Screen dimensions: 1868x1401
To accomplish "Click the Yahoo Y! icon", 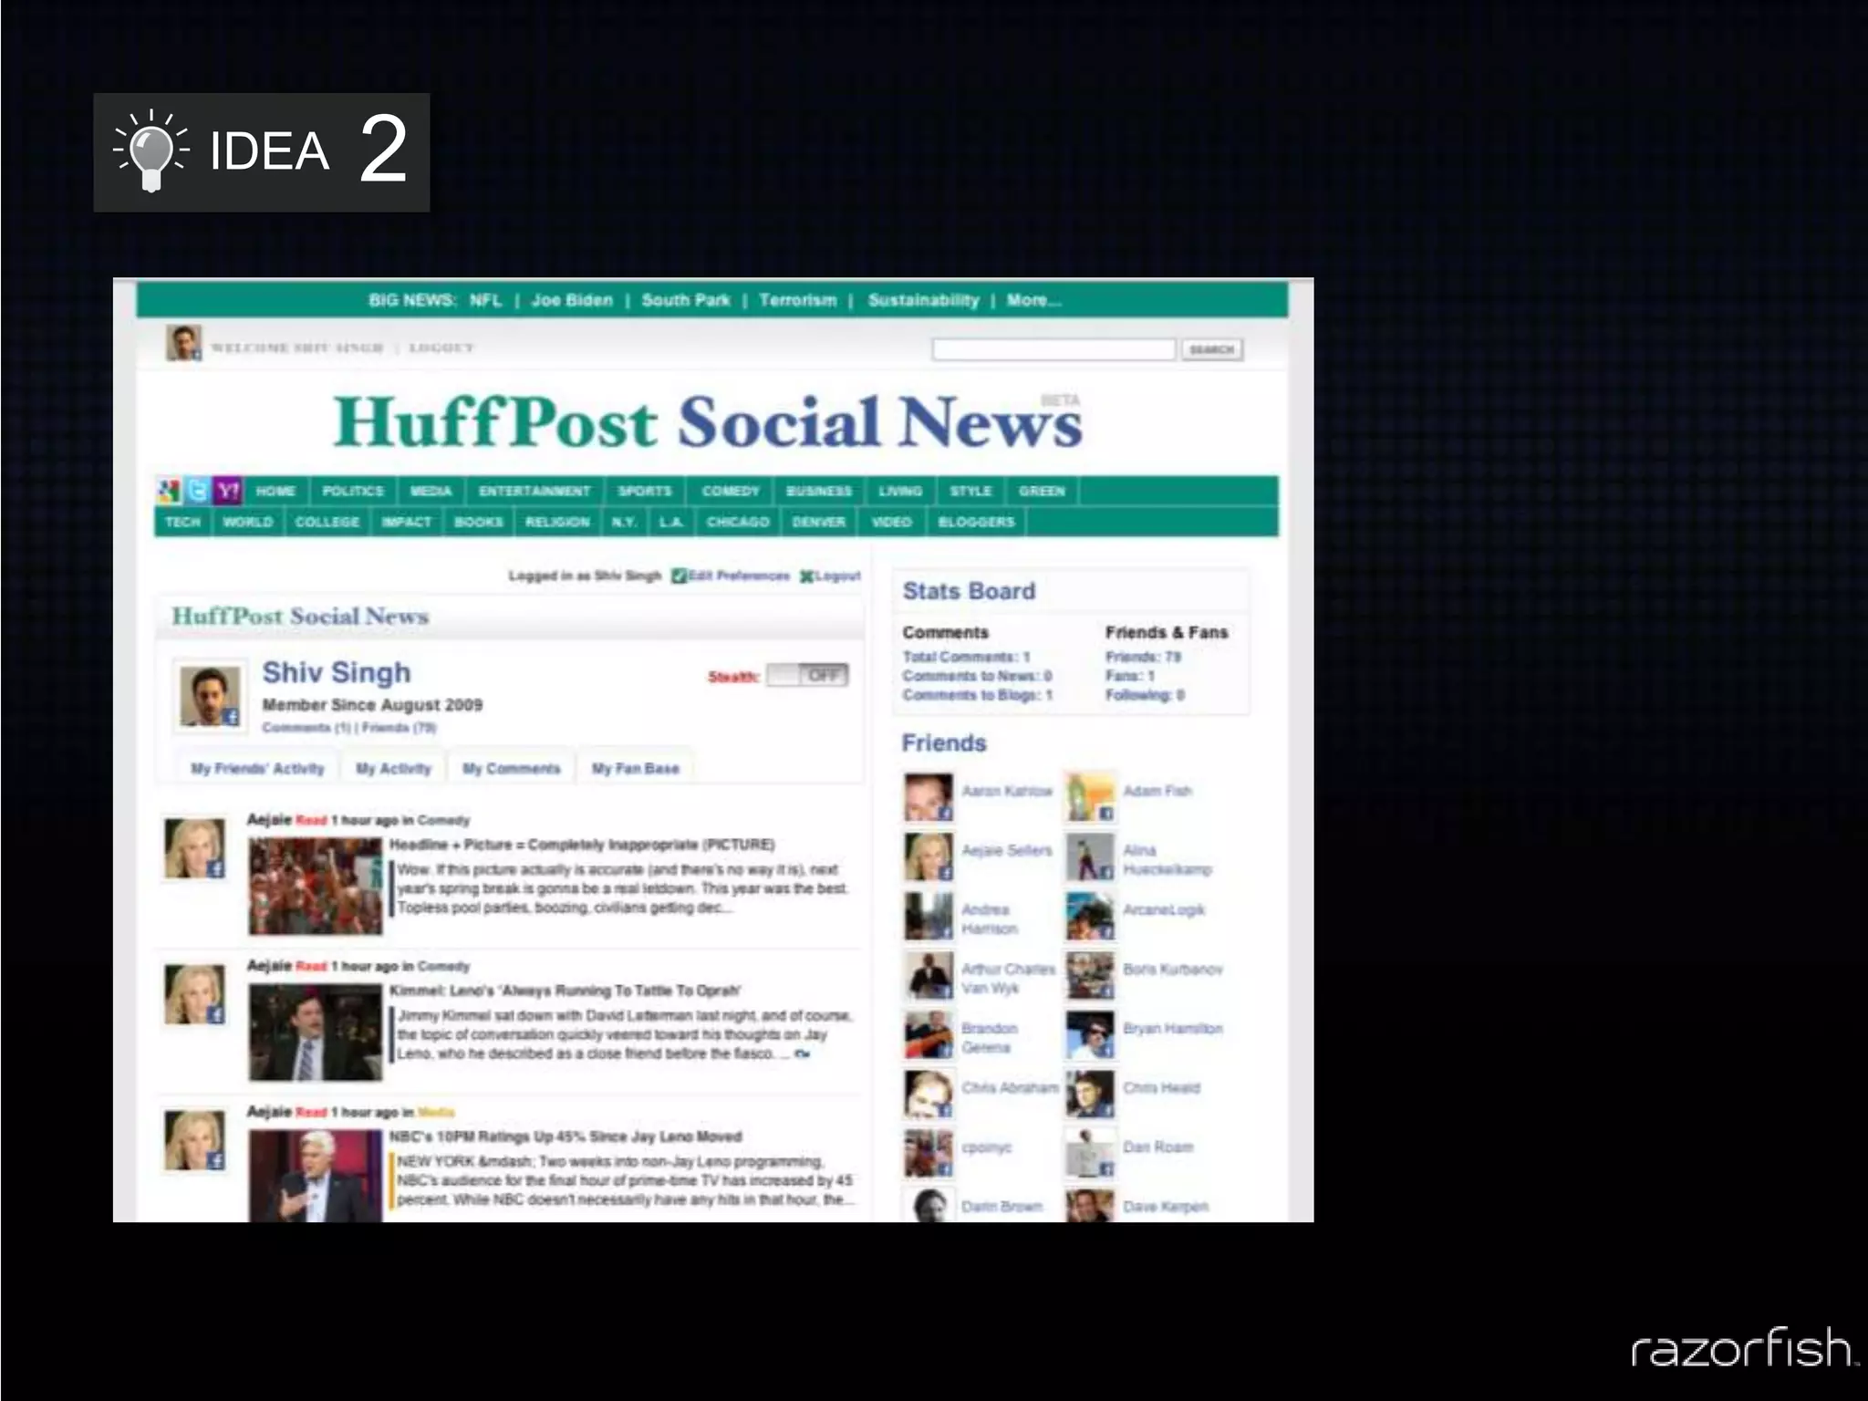I will [228, 491].
